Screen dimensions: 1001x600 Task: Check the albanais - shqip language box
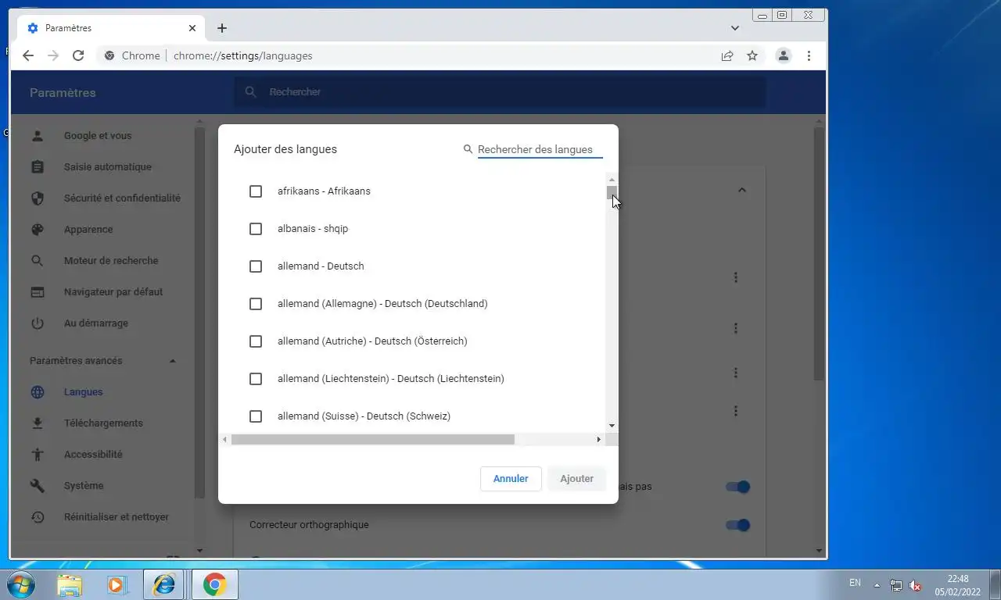pos(256,229)
